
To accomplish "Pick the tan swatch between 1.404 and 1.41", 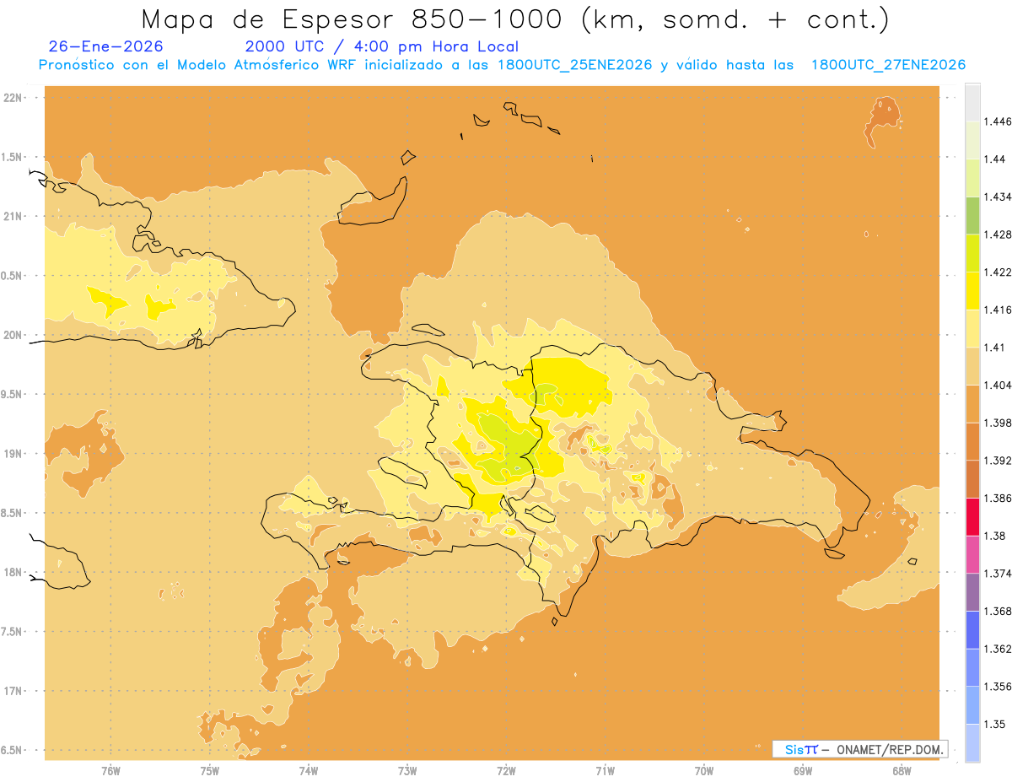I will 972,367.
